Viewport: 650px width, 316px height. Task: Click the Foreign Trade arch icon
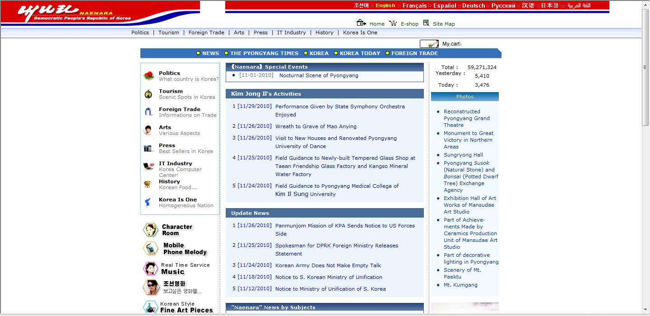click(149, 112)
